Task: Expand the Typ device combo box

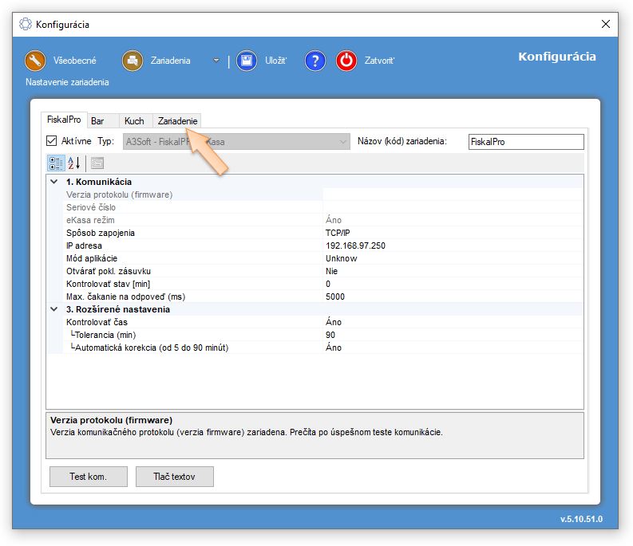Action: click(343, 142)
